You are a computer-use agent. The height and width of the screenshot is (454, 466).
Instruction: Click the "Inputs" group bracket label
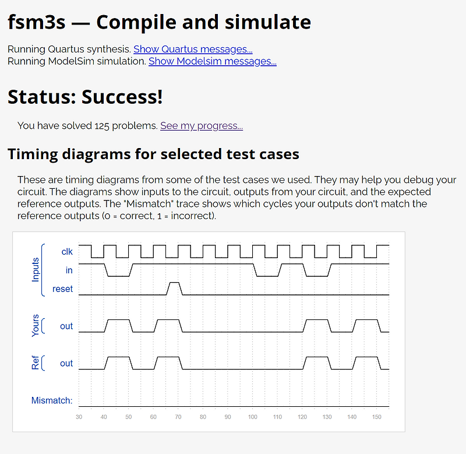coord(35,270)
